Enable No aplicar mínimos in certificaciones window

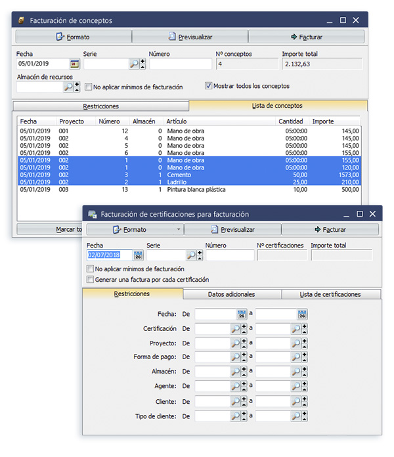[90, 269]
